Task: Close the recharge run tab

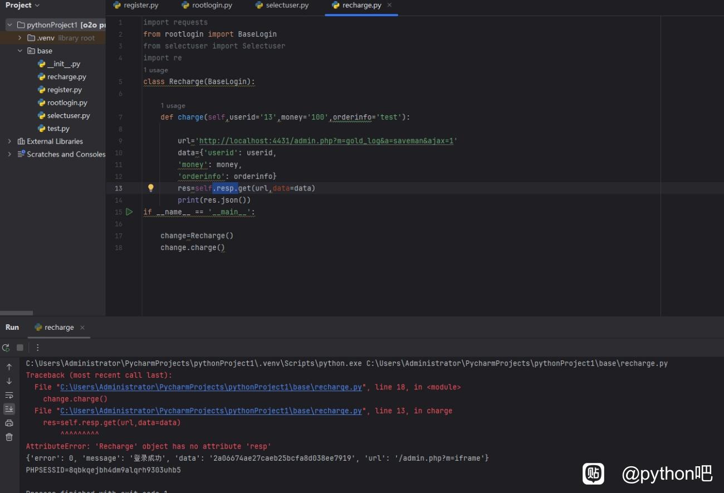Action: pyautogui.click(x=82, y=328)
